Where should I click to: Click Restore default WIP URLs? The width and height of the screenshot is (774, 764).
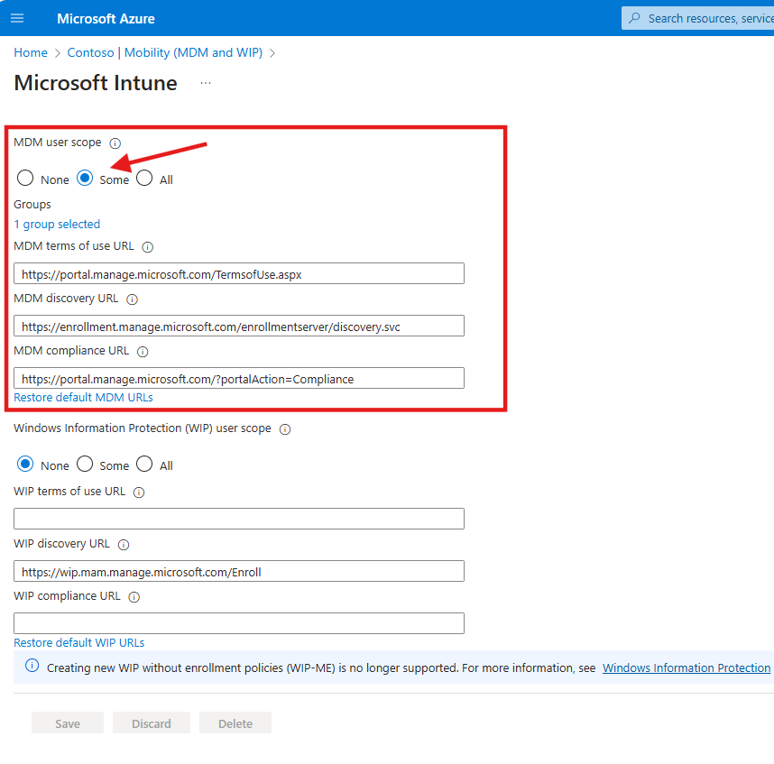click(x=79, y=642)
